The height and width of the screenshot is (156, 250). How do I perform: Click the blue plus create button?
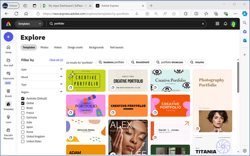[x=8, y=37]
